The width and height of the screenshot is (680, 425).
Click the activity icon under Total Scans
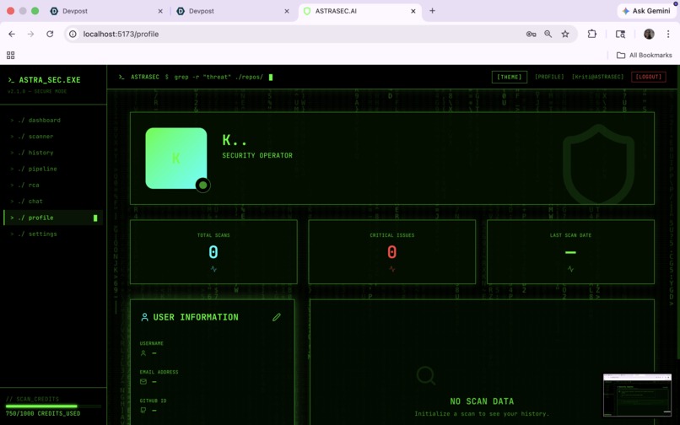213,269
